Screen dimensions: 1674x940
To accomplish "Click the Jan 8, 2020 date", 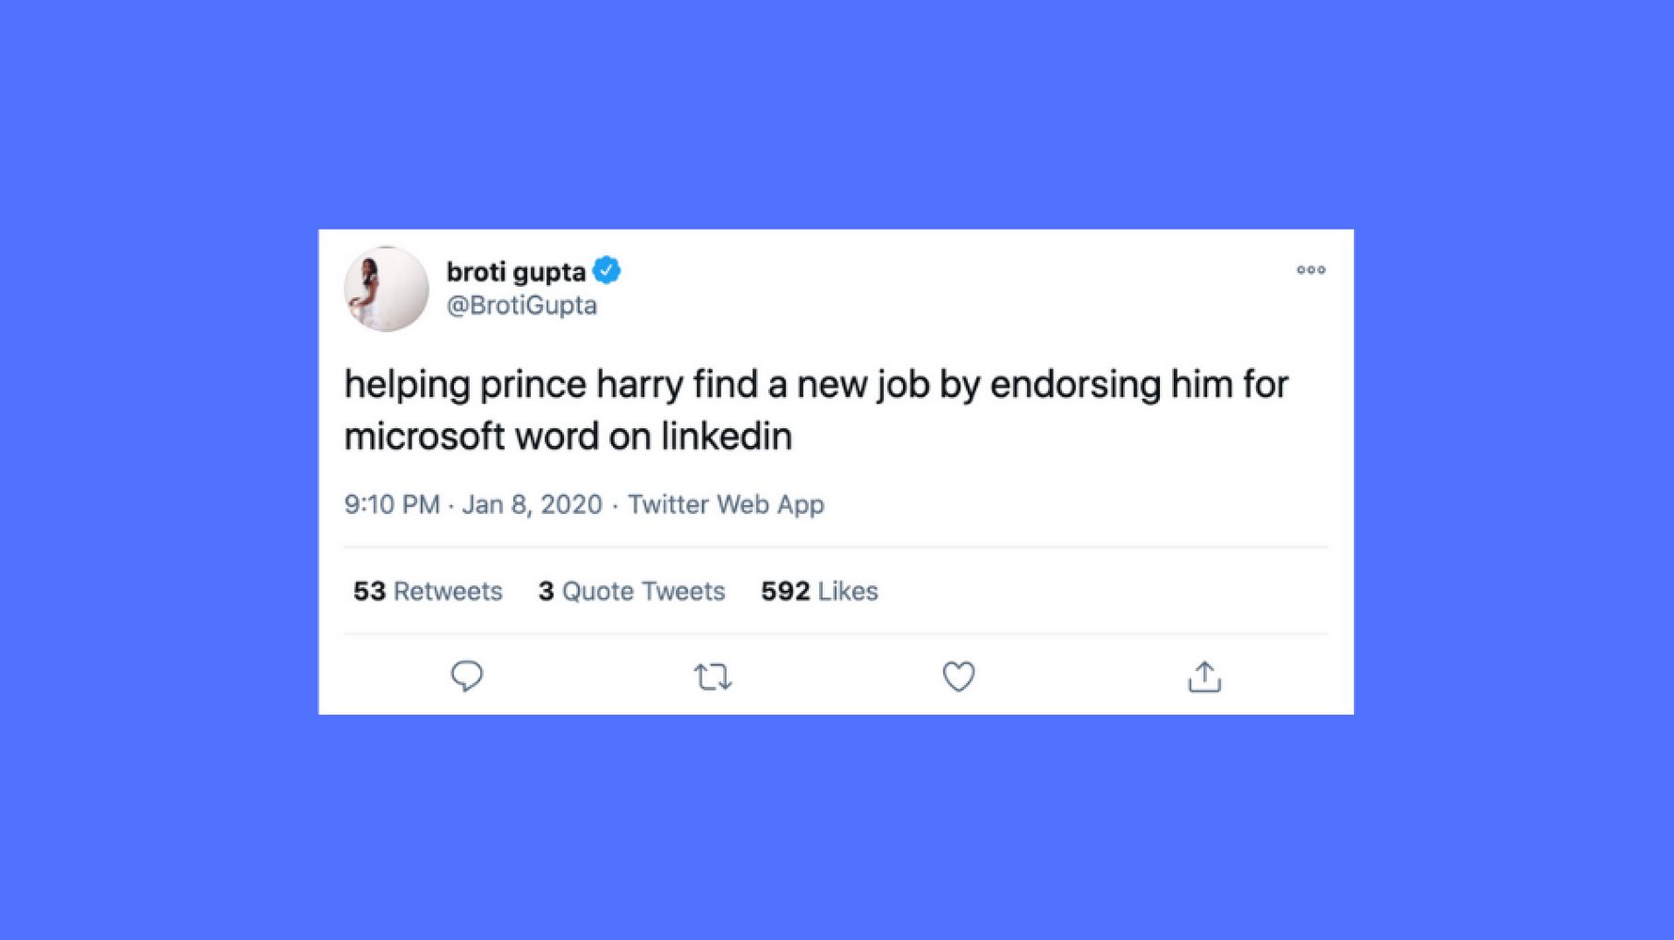I will (x=532, y=504).
